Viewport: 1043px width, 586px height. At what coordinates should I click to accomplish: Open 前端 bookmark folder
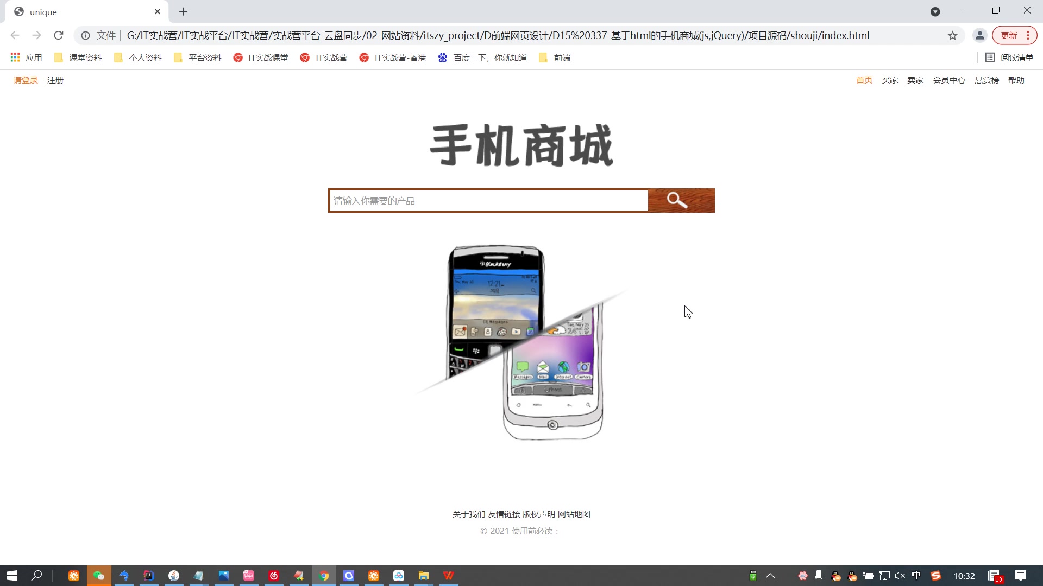[x=555, y=58]
